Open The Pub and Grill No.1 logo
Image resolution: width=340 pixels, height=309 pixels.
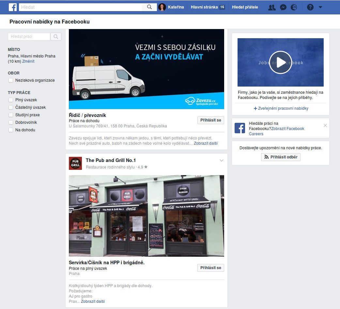tap(75, 163)
